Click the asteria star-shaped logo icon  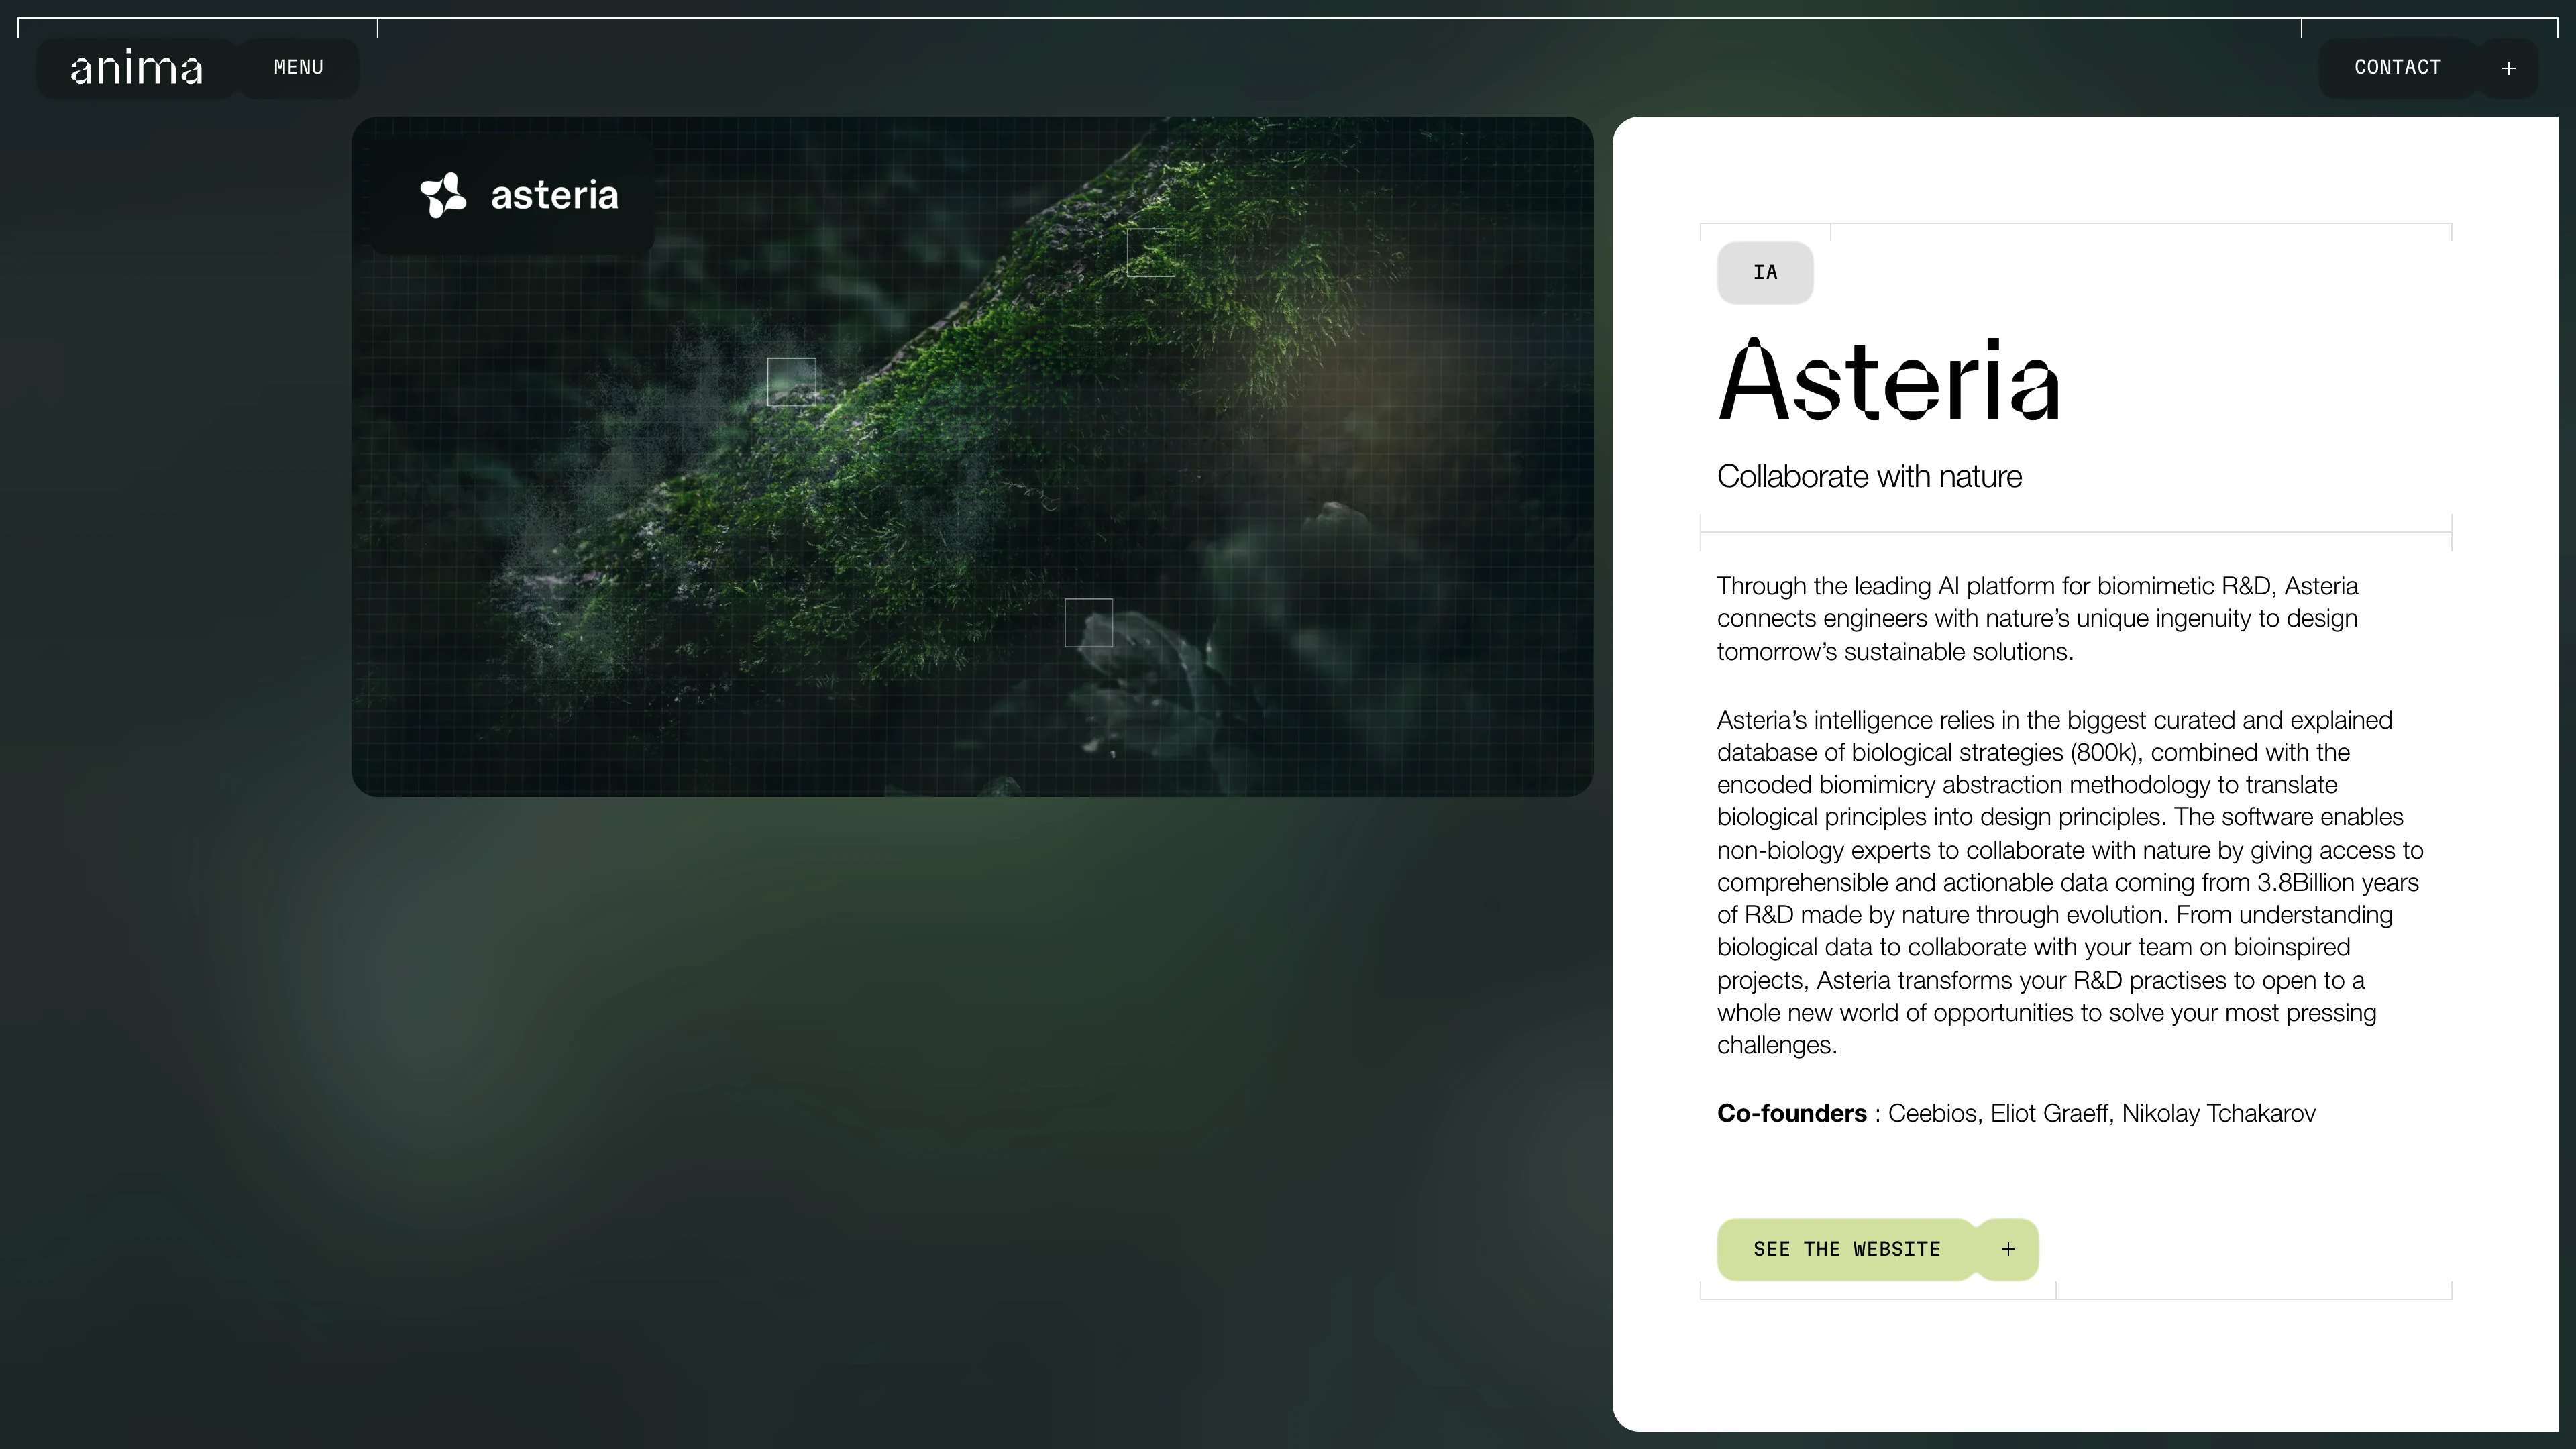pos(443,195)
